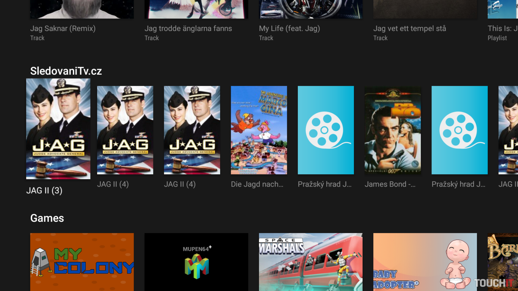Viewport: 518px width, 291px height.
Task: Open the Baby Adopter game tile
Action: (x=425, y=262)
